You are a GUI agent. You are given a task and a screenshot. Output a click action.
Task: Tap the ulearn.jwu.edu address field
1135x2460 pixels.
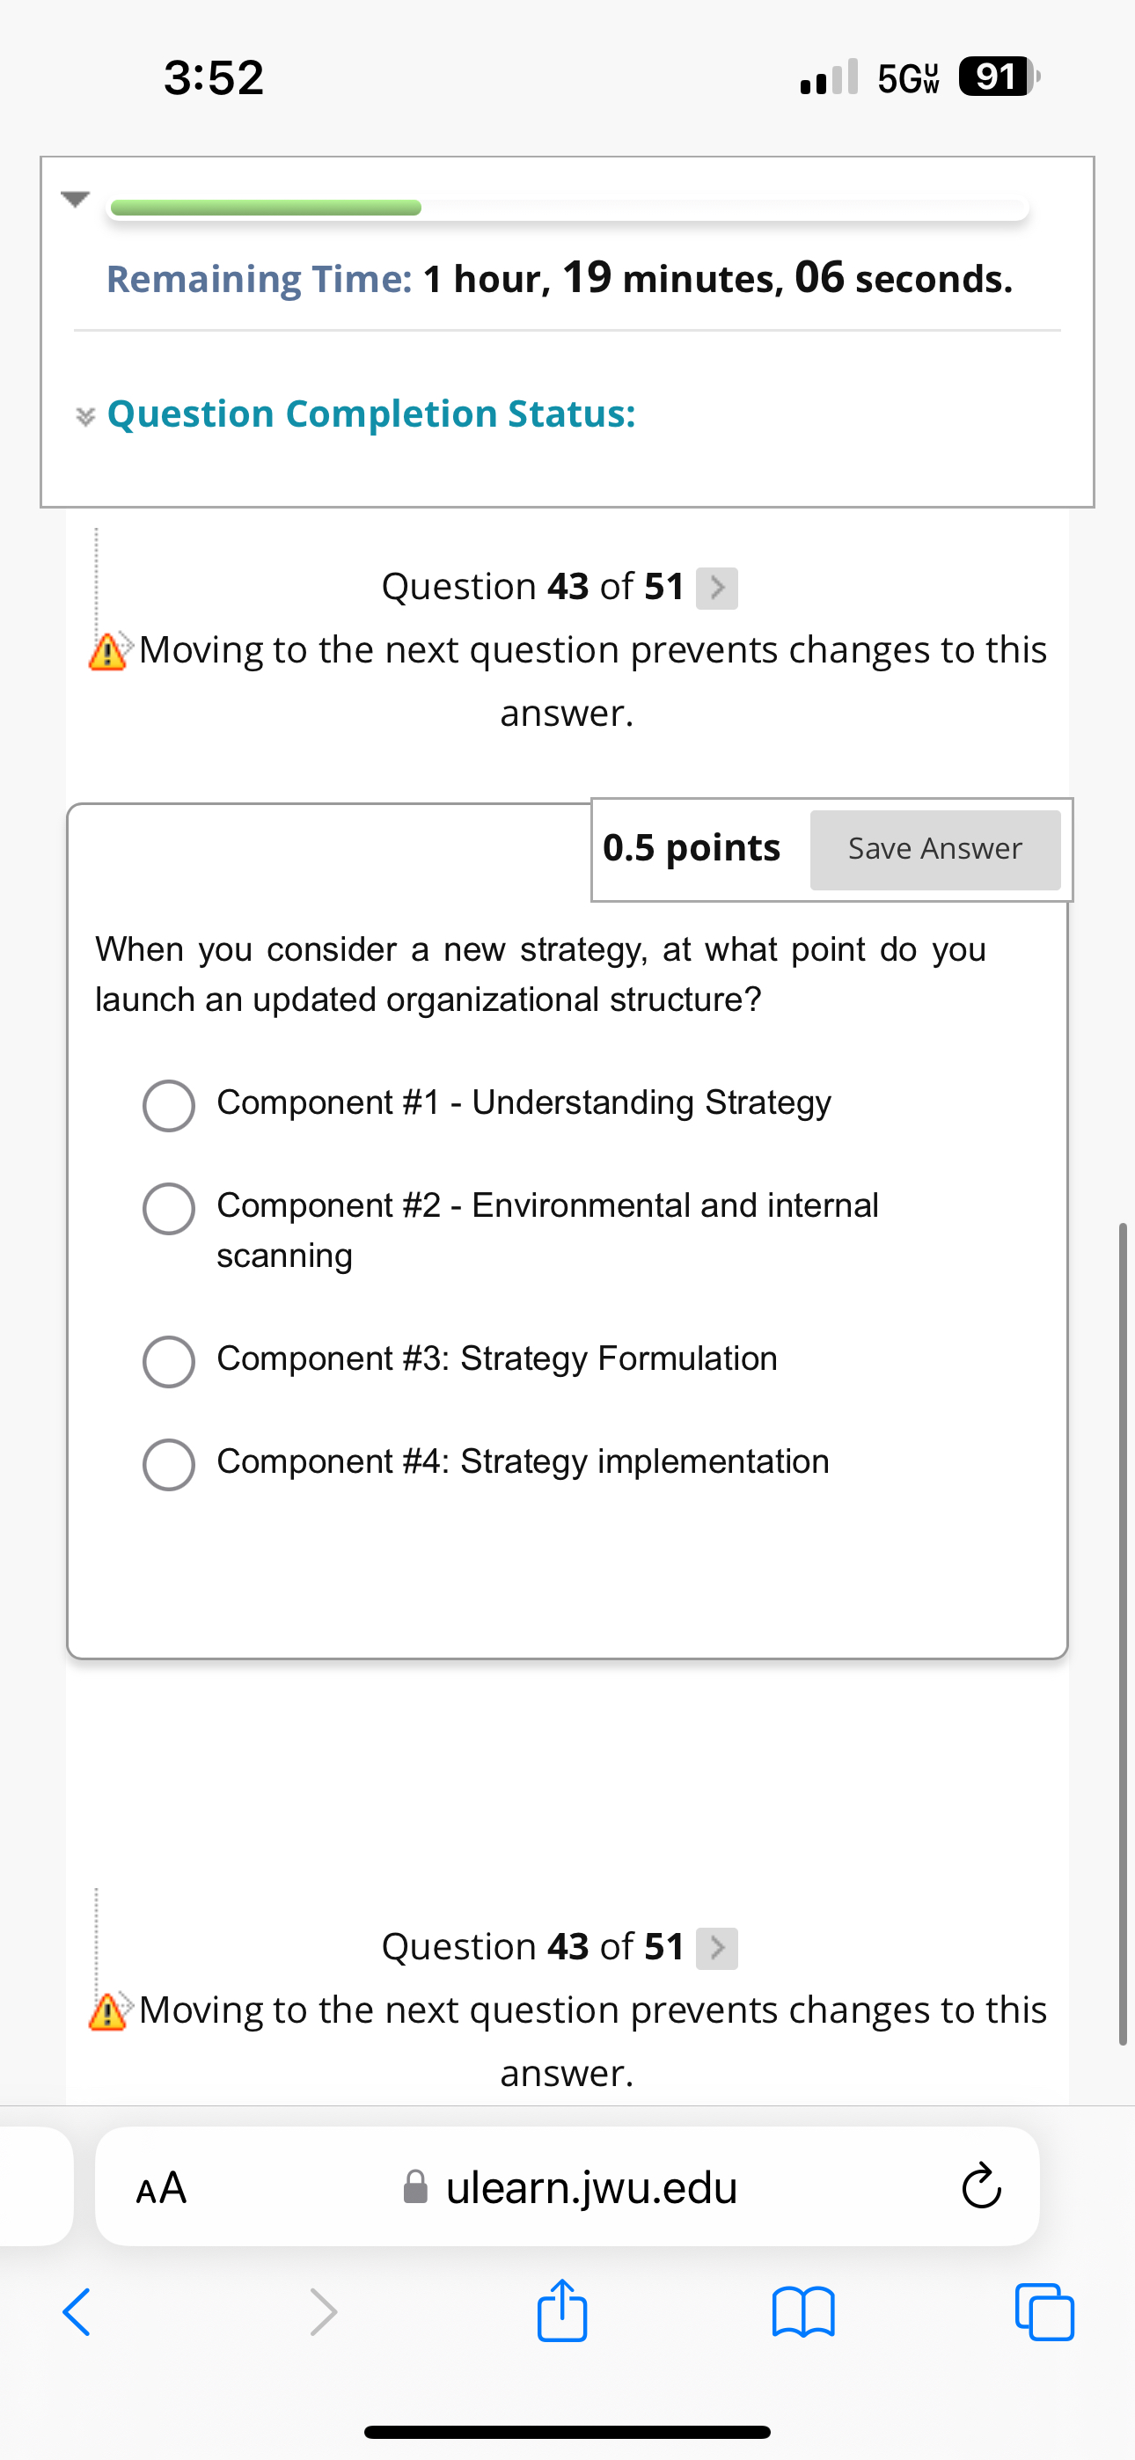(x=590, y=2187)
